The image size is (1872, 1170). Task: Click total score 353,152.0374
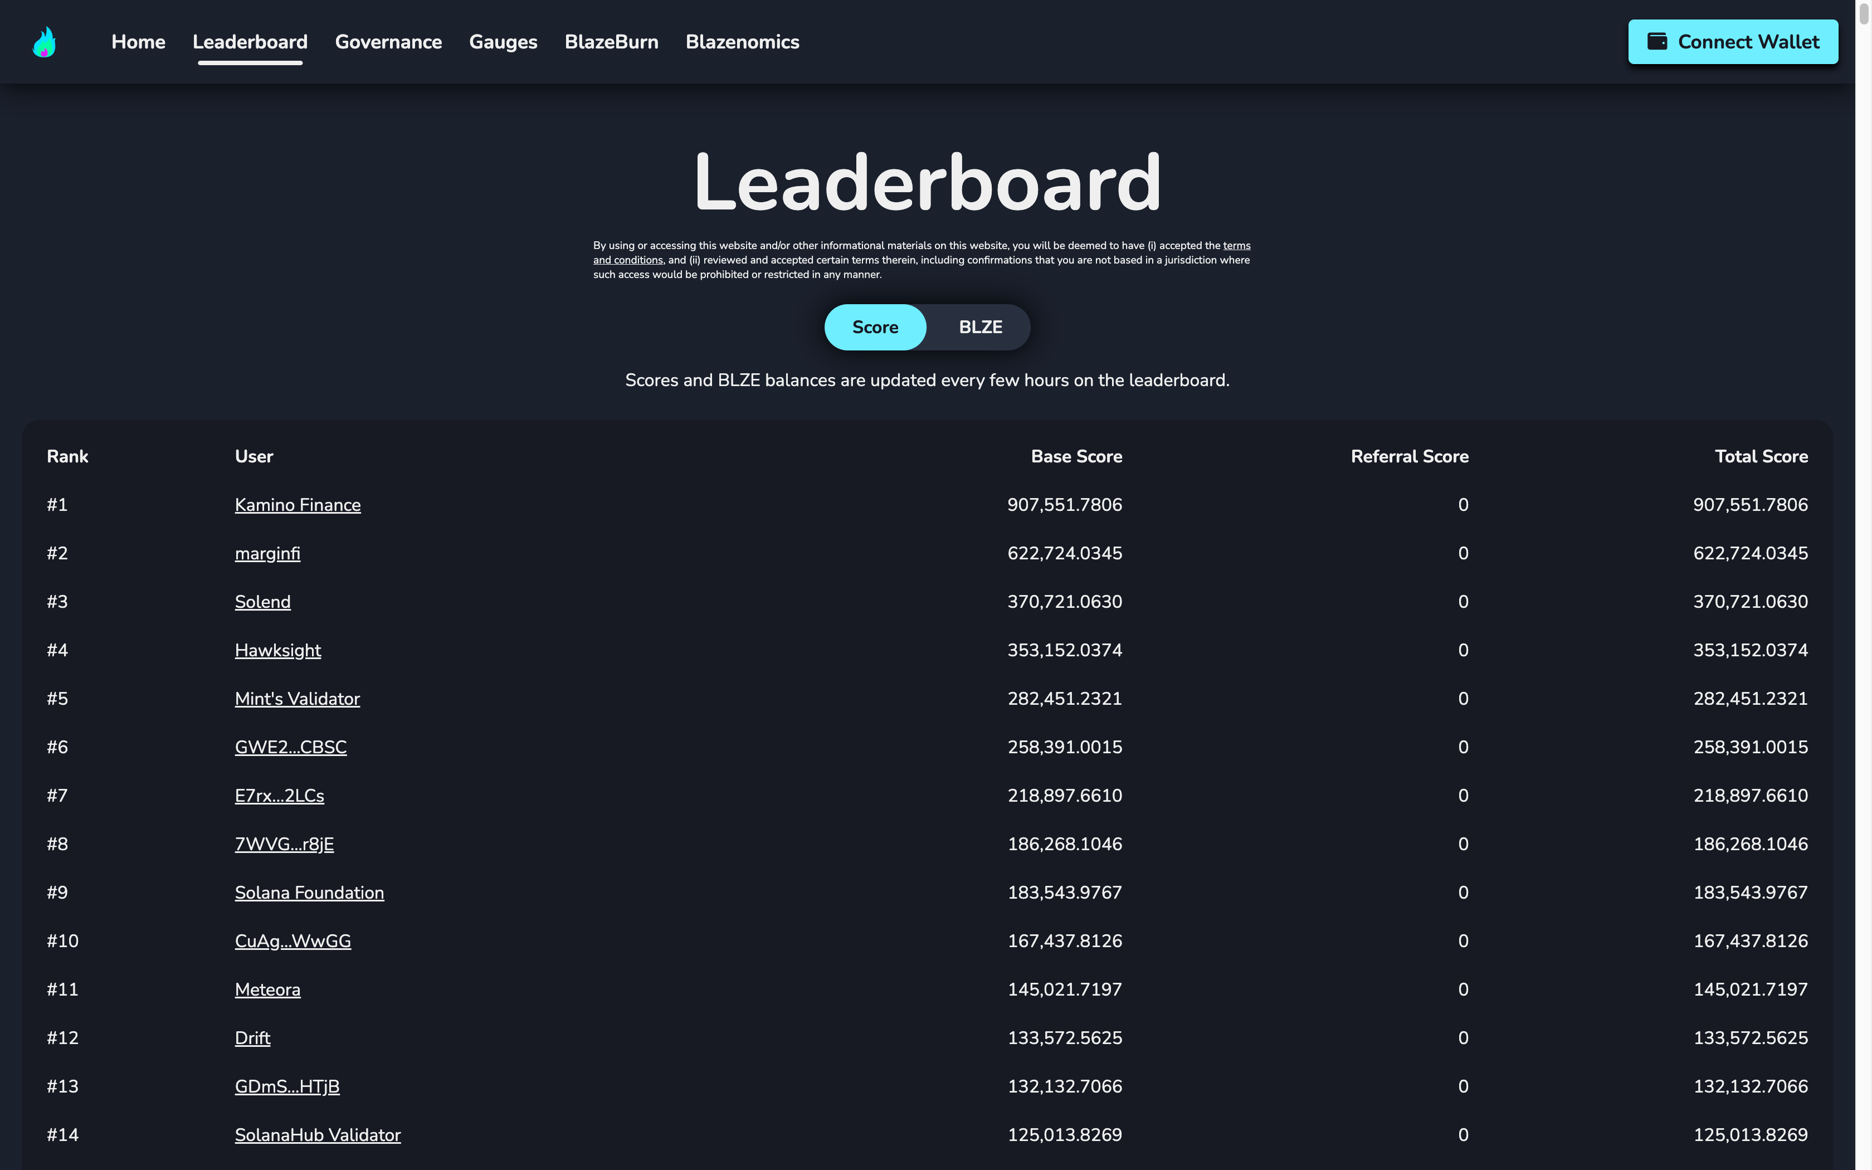(x=1751, y=650)
